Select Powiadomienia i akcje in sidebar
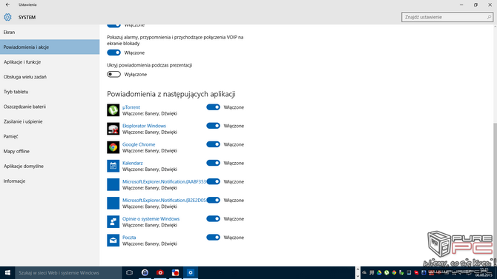Image resolution: width=497 pixels, height=279 pixels. [x=50, y=47]
